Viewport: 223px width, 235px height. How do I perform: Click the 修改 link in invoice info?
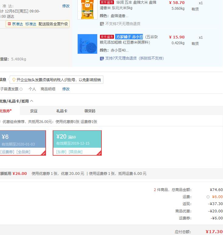point(66,89)
